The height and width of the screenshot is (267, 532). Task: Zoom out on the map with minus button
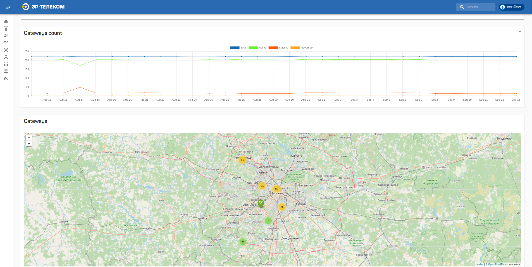(29, 143)
